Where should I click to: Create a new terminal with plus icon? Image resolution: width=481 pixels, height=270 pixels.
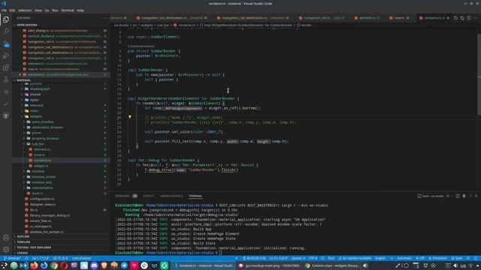coord(448,196)
